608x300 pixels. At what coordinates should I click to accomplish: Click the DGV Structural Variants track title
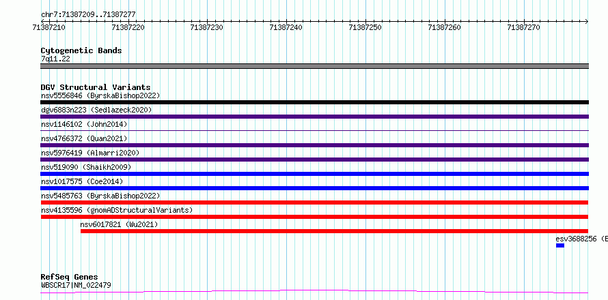96,87
